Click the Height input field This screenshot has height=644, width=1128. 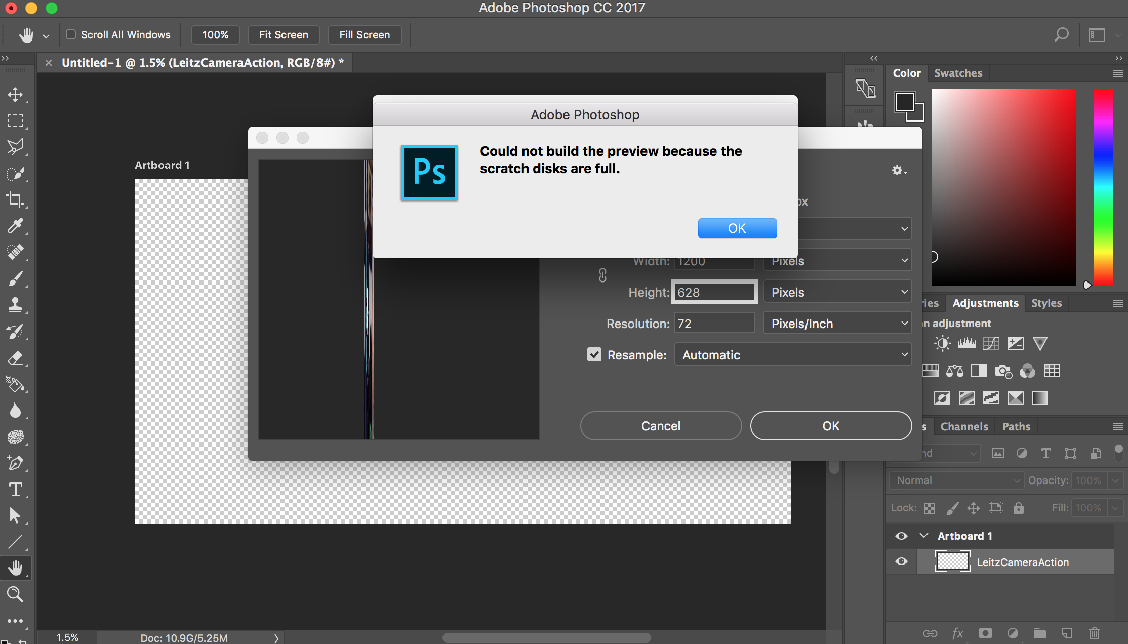(713, 292)
